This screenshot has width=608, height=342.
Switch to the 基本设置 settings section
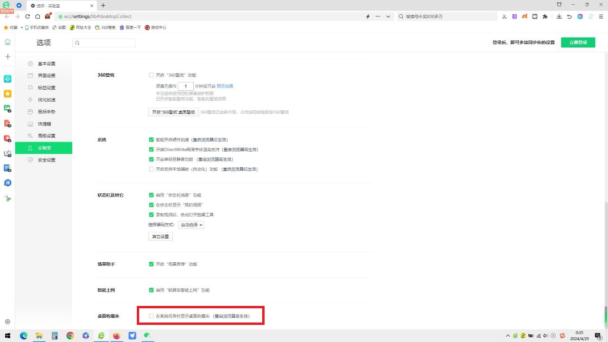coord(46,63)
